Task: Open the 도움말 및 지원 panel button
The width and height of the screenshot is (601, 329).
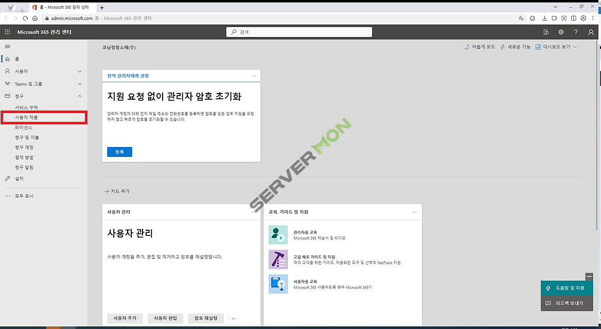Action: [x=567, y=288]
